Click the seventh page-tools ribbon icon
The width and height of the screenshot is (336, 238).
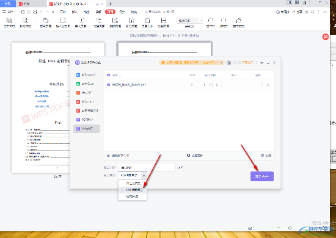pyautogui.click(x=115, y=23)
